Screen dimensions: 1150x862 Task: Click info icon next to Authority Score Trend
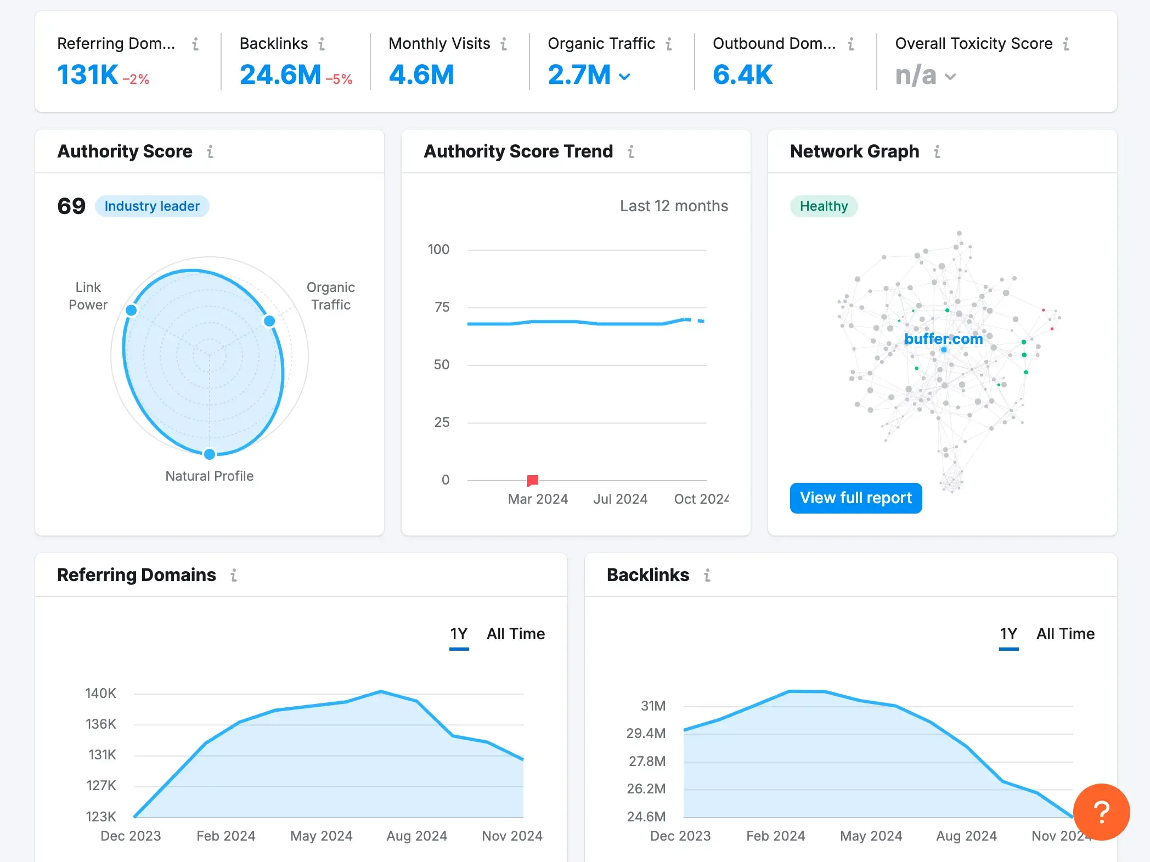(630, 151)
